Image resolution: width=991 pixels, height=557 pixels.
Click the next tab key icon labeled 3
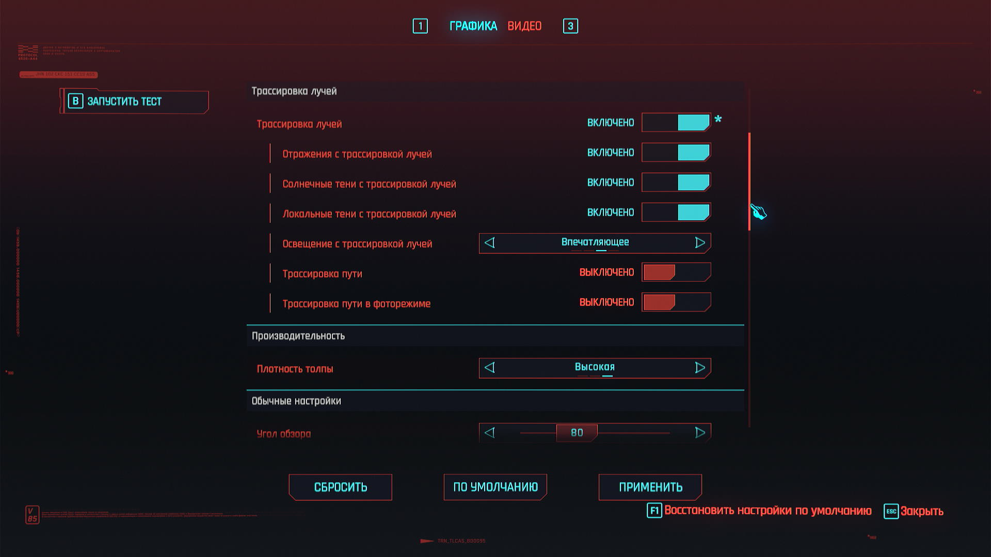click(x=570, y=26)
